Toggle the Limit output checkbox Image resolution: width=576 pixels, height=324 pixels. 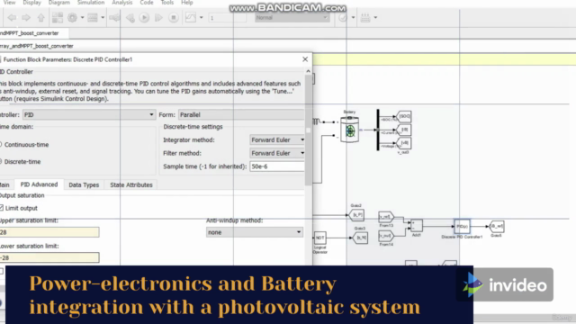click(2, 208)
